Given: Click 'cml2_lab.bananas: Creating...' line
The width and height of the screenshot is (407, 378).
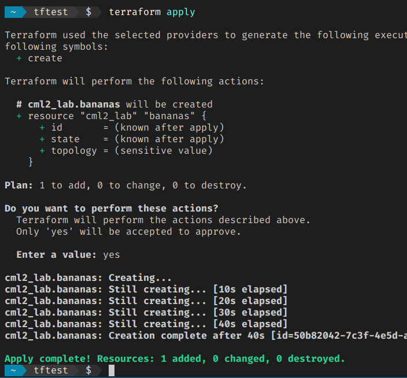Looking at the screenshot, I should point(88,278).
